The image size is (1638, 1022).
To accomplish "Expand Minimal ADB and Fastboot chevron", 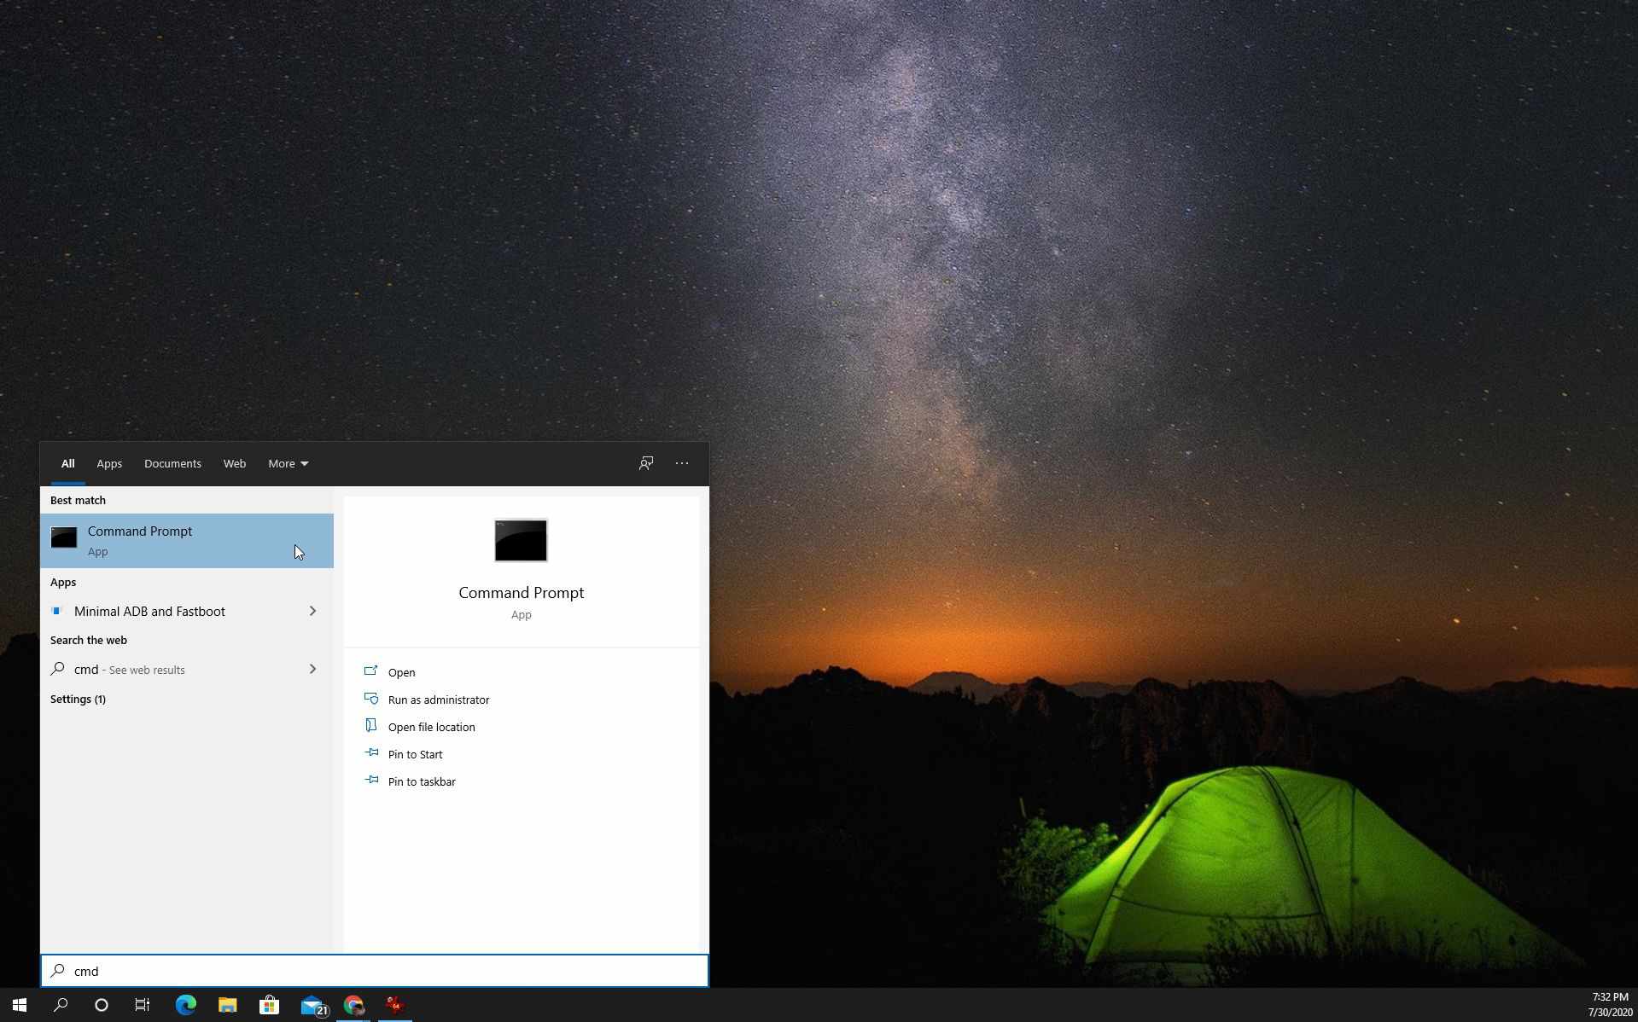I will point(312,611).
